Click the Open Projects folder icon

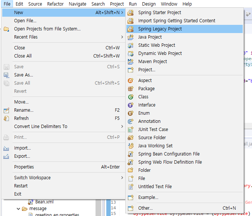point(6,29)
